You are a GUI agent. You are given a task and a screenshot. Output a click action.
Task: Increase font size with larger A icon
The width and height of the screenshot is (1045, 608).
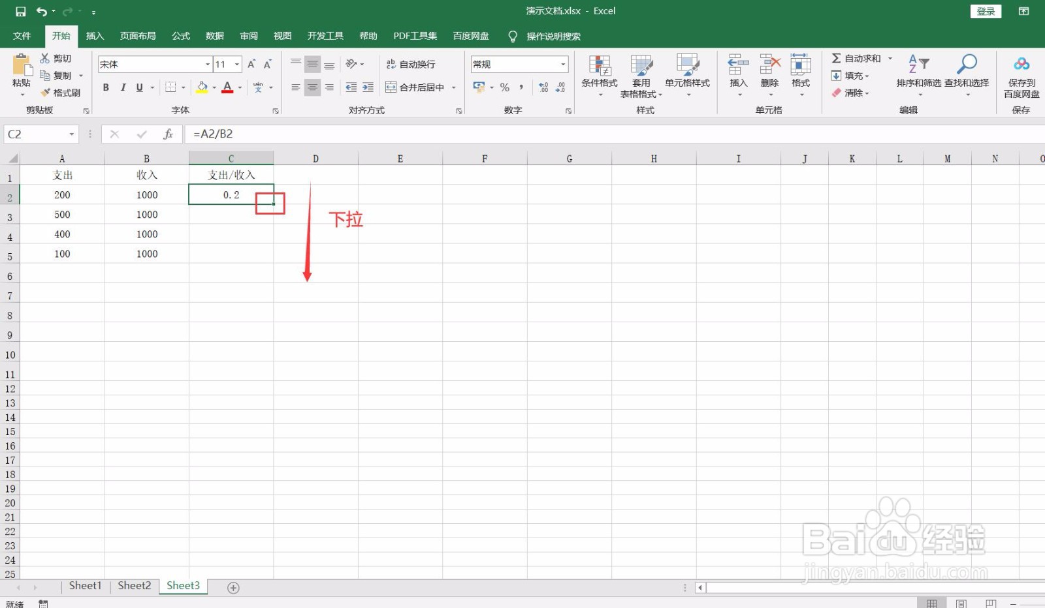[x=251, y=65]
